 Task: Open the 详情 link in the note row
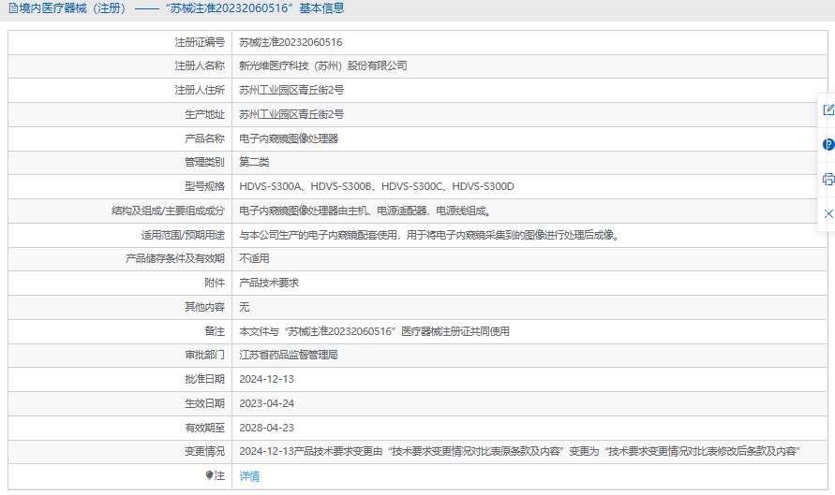(249, 476)
